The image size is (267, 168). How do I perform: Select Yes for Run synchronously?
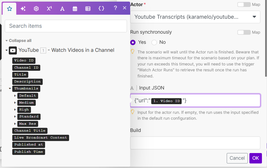pos(133,42)
